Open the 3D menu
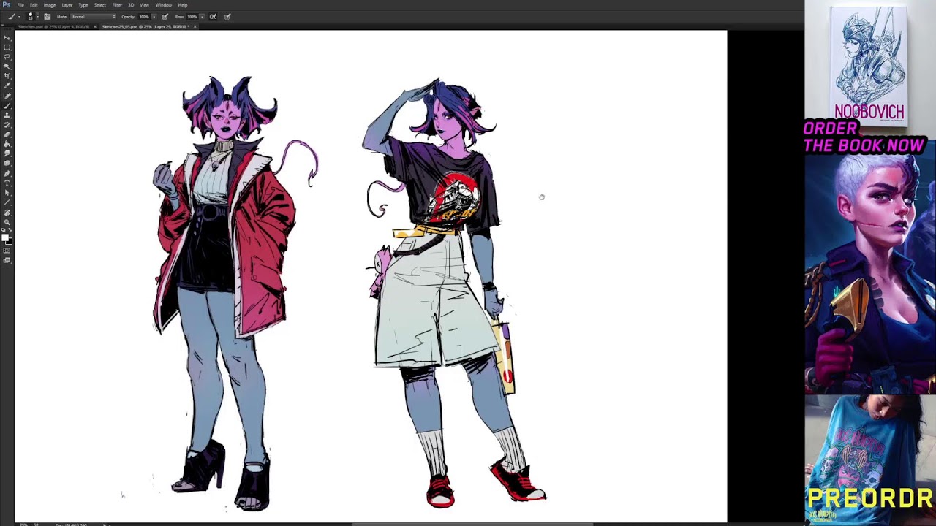 click(x=131, y=5)
